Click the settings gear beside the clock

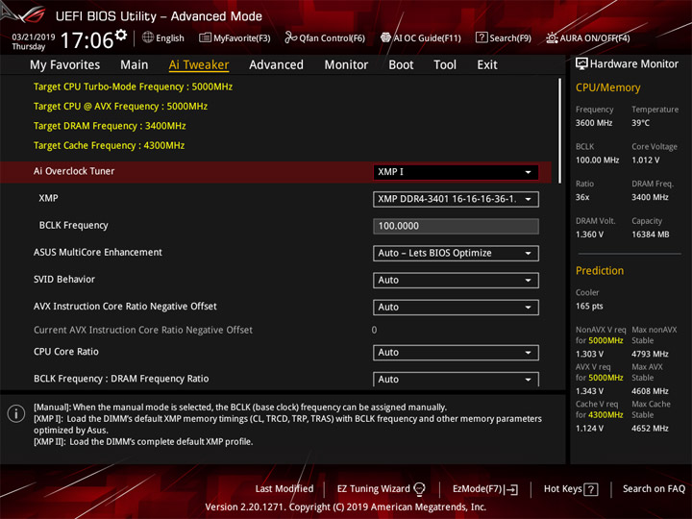point(121,35)
